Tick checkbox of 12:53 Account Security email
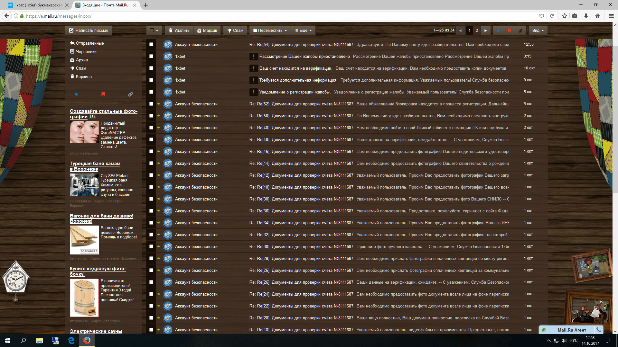 coord(151,44)
